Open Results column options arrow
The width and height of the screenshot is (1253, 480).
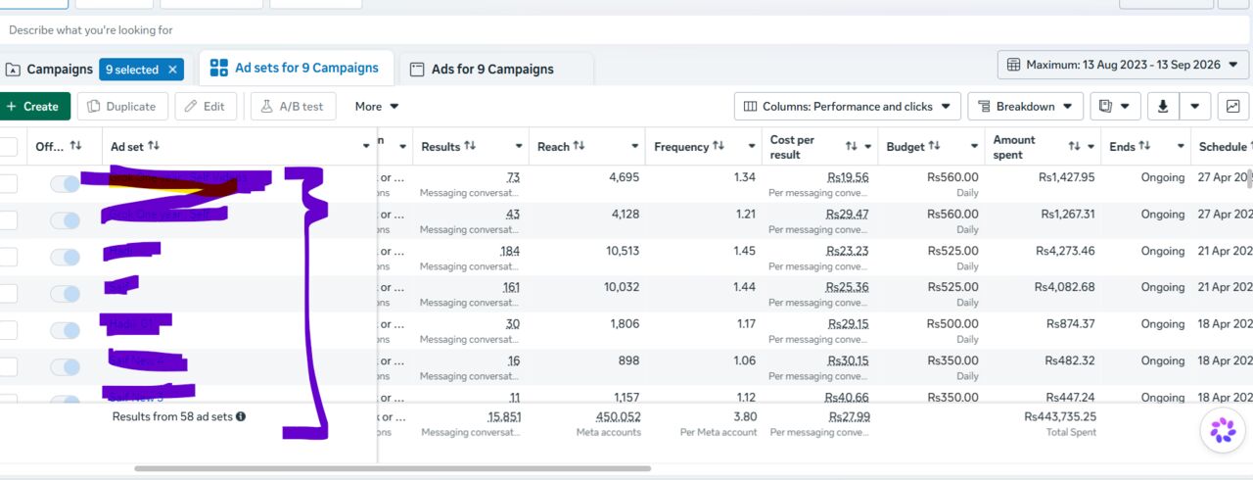point(519,147)
